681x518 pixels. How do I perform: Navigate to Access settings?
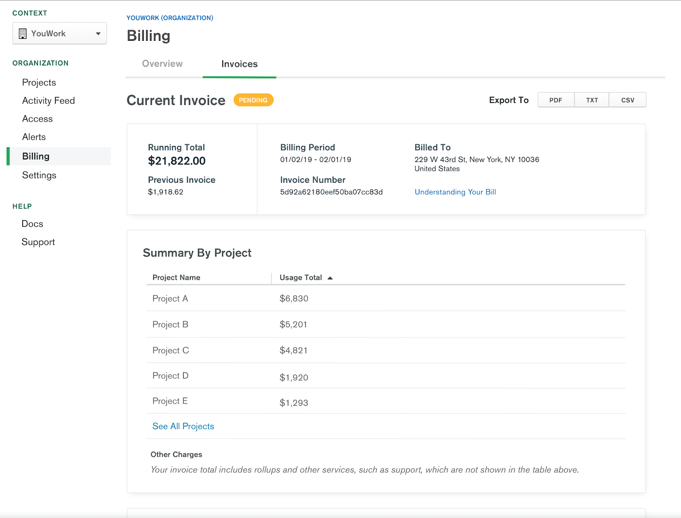(x=37, y=119)
